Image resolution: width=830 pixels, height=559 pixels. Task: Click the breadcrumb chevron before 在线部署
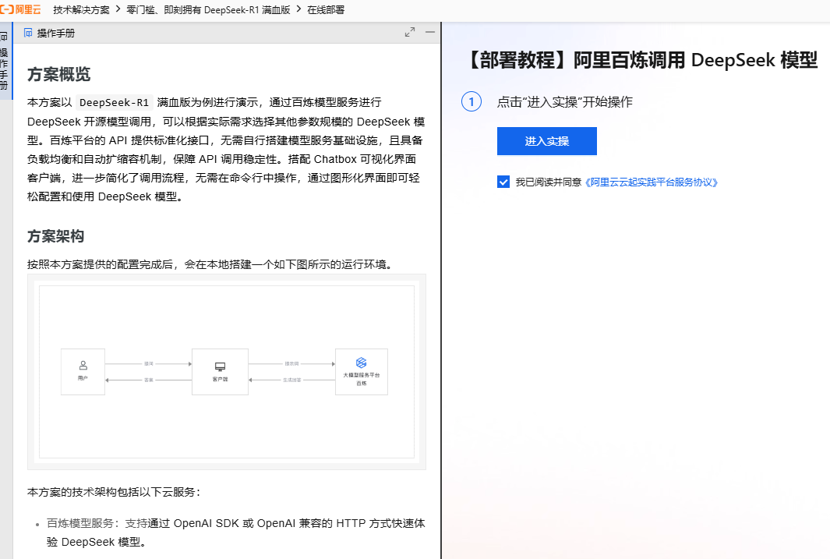(298, 9)
